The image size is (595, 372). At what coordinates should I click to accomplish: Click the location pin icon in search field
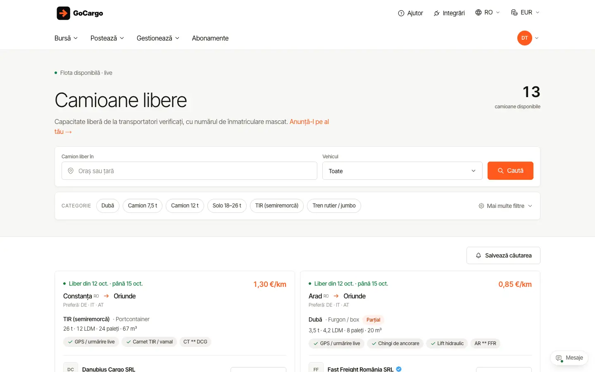pyautogui.click(x=71, y=171)
